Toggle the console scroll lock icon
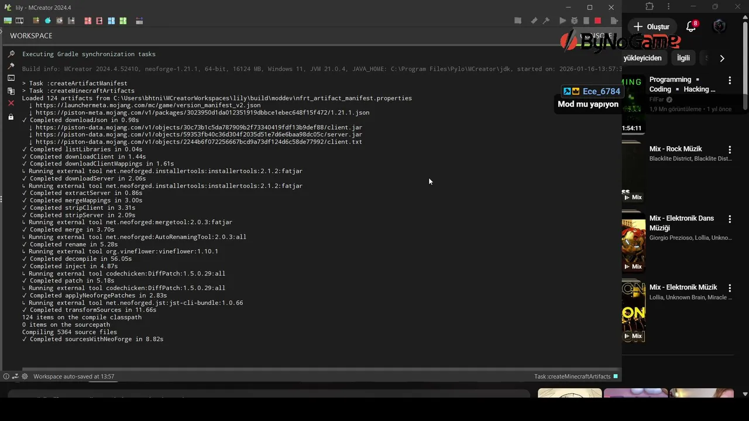The width and height of the screenshot is (749, 421). click(x=11, y=117)
